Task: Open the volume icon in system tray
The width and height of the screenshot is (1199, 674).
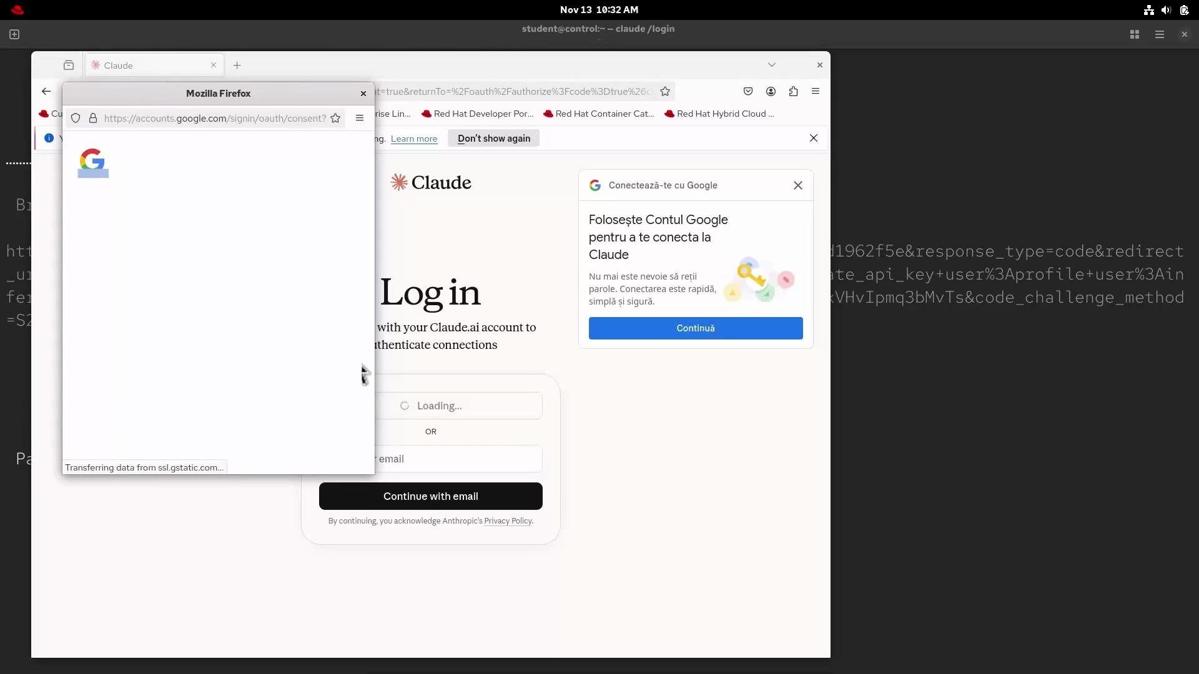Action: click(1166, 10)
